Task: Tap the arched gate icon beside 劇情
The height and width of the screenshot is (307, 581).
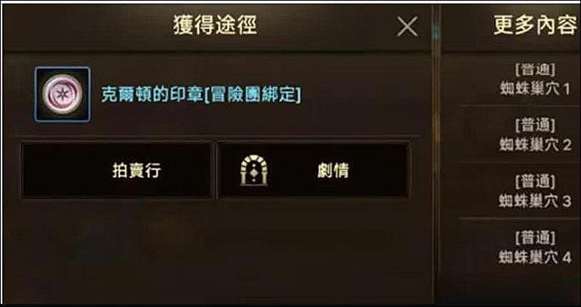Action: point(255,171)
